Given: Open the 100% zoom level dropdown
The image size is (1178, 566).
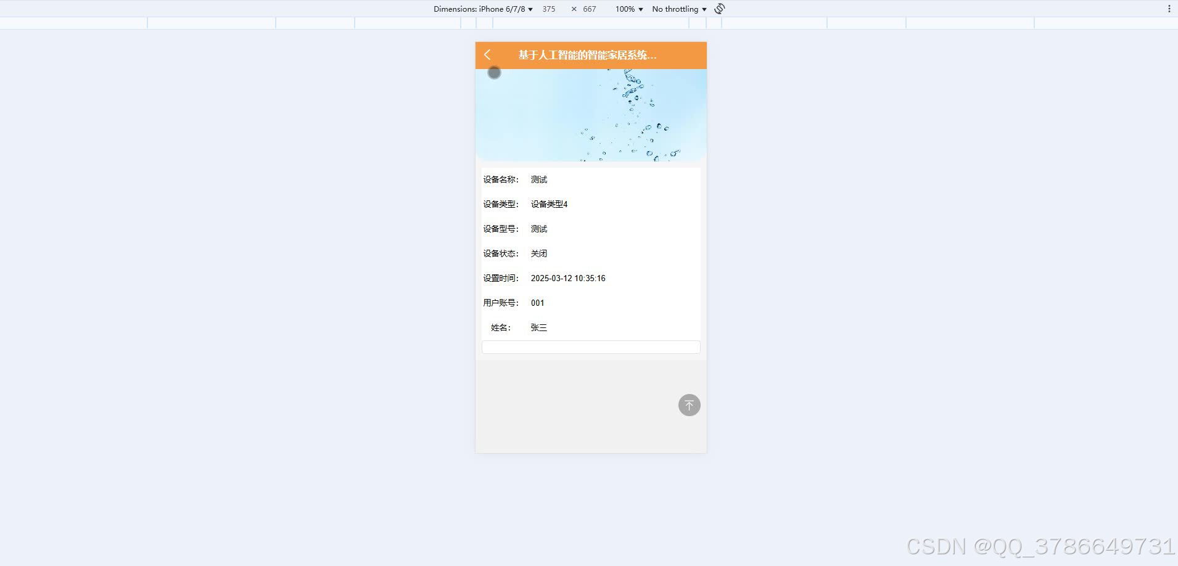Looking at the screenshot, I should [x=627, y=9].
